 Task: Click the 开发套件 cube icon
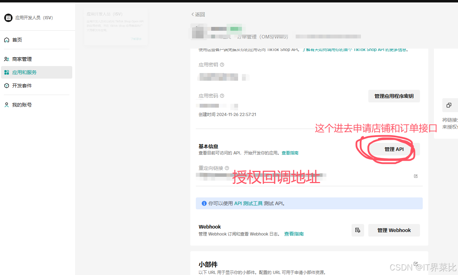(7, 86)
